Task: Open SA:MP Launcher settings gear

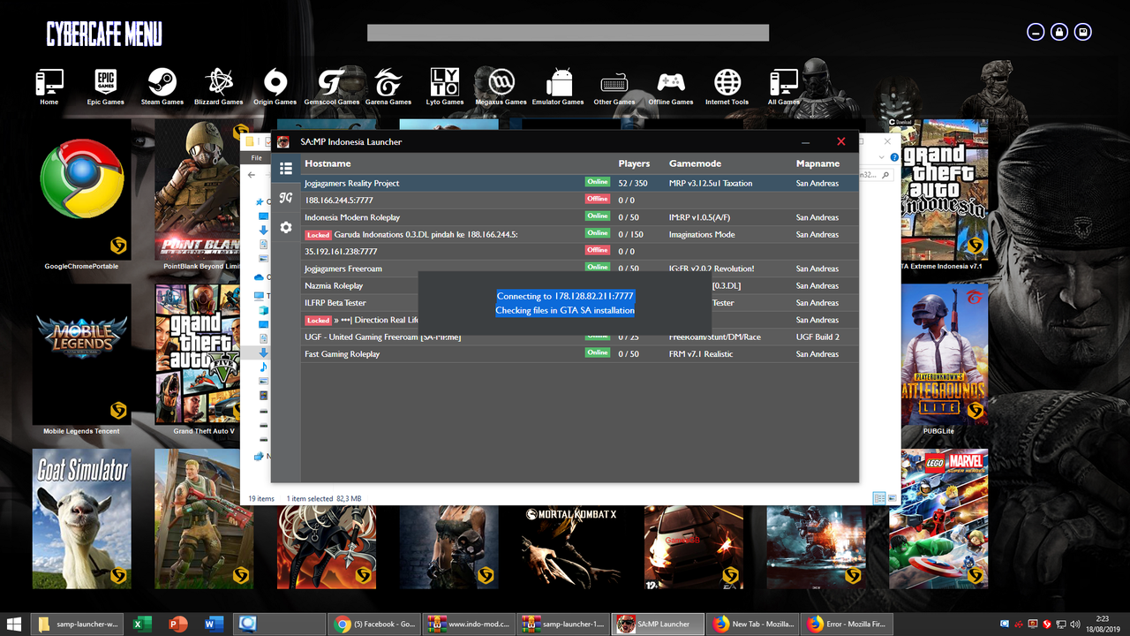Action: tap(285, 228)
